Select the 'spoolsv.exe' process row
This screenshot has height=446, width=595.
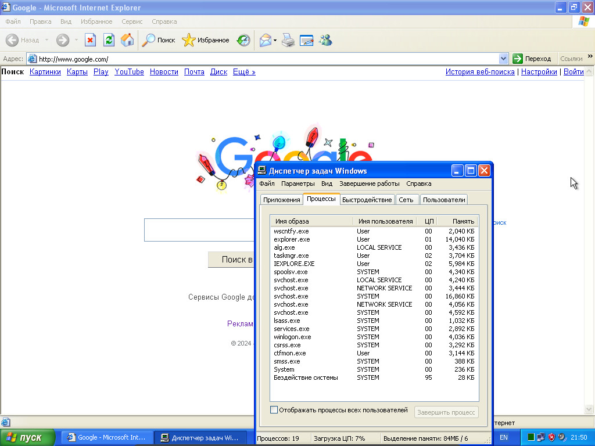tap(374, 272)
